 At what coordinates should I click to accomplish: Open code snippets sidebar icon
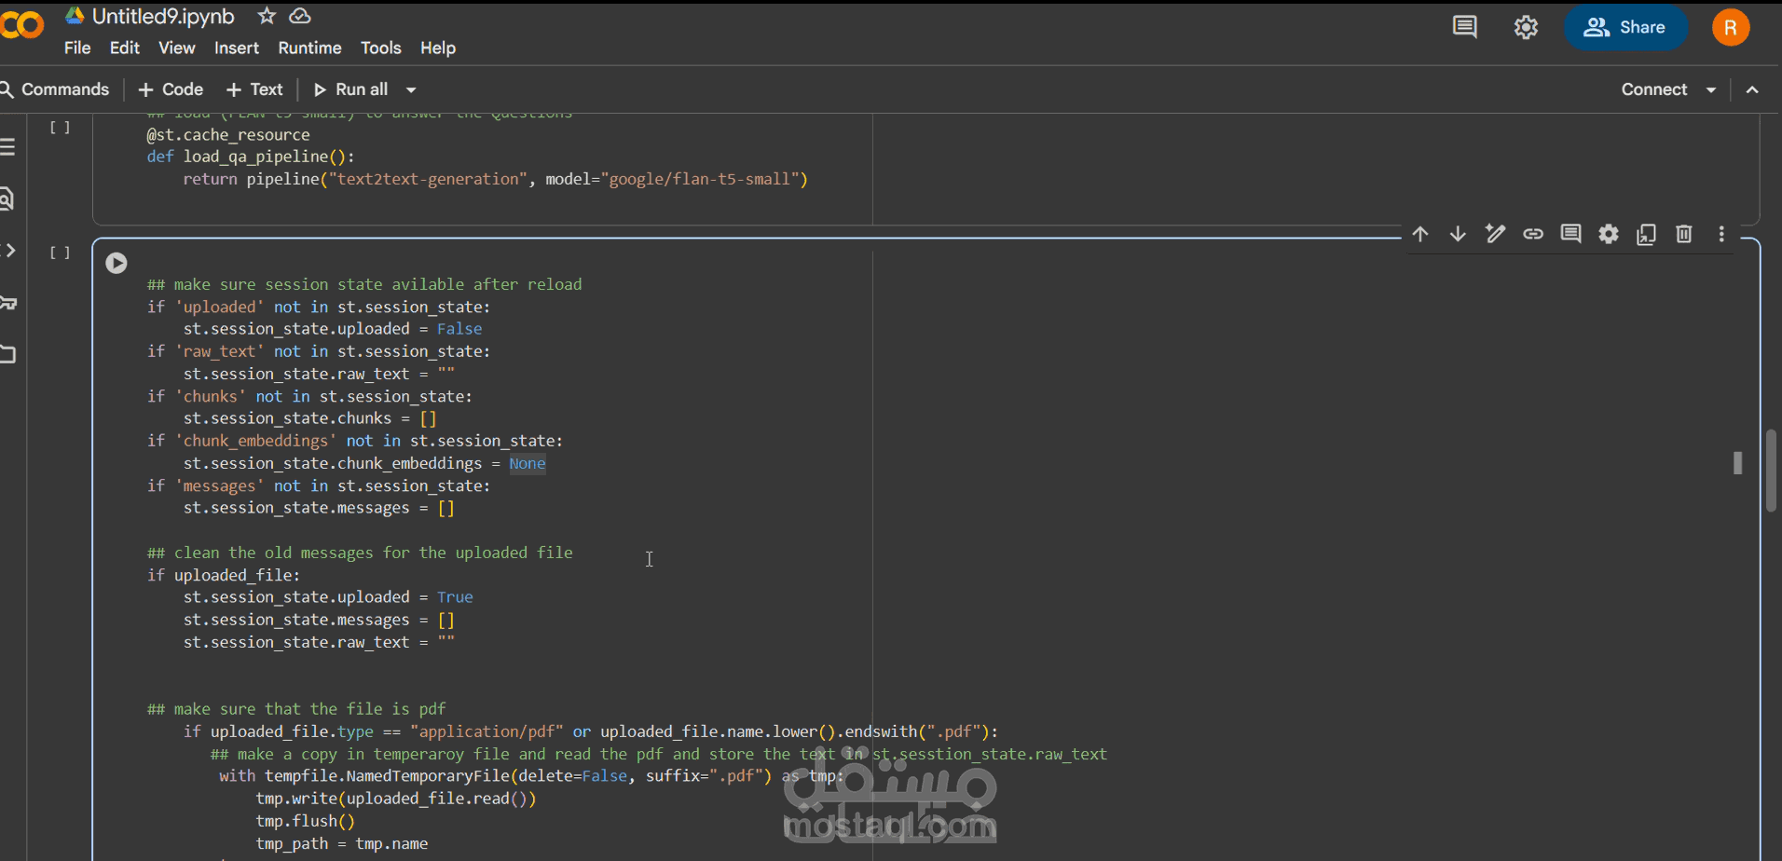(x=9, y=251)
